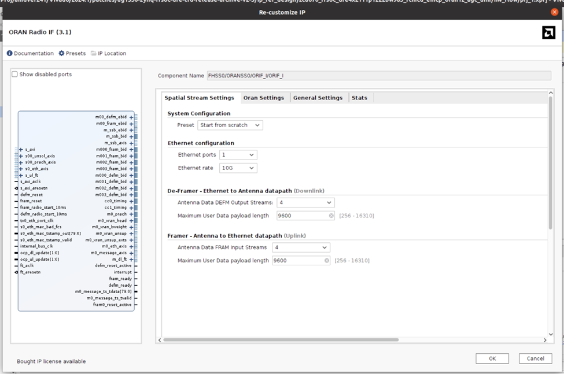The height and width of the screenshot is (374, 564).
Task: Expand the m000_defm_bid port
Action: coord(131,175)
